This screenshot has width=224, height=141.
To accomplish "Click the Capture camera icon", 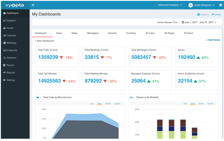I will pyautogui.click(x=198, y=15).
